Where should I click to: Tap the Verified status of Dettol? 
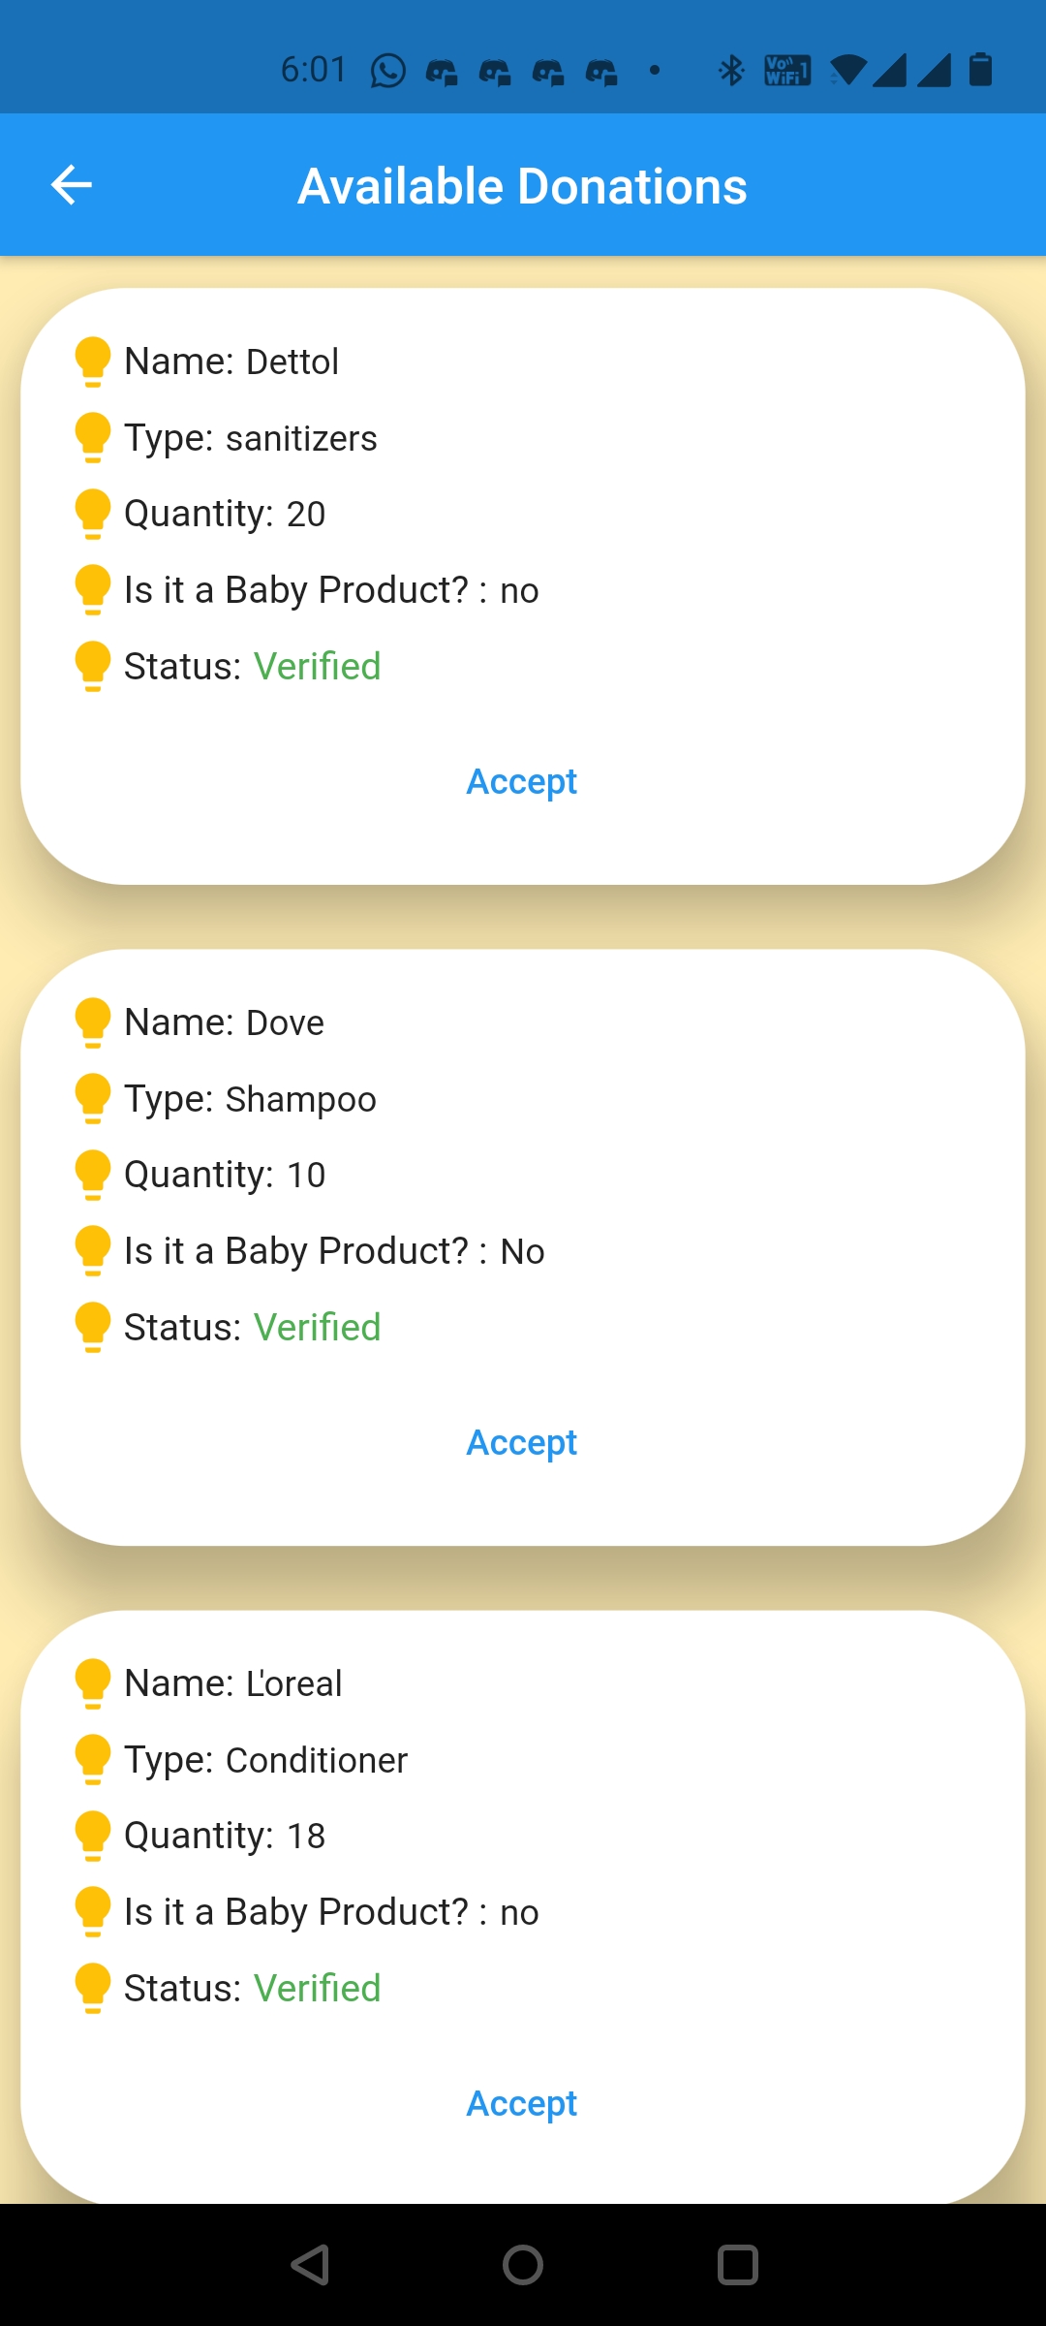tap(318, 667)
